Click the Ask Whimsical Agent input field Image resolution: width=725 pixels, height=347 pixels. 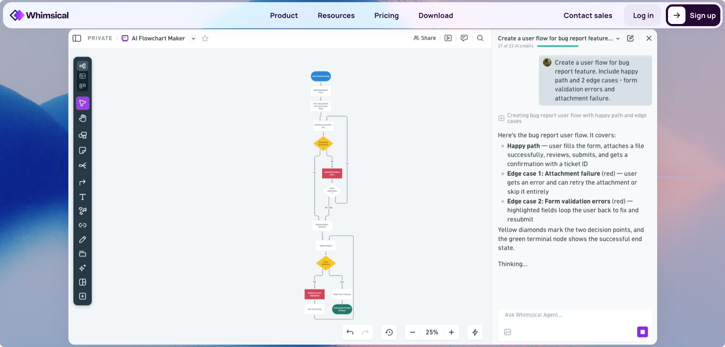point(575,315)
